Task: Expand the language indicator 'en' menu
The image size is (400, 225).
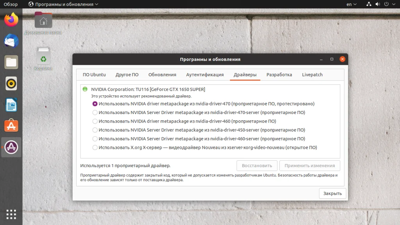Action: (x=350, y=4)
